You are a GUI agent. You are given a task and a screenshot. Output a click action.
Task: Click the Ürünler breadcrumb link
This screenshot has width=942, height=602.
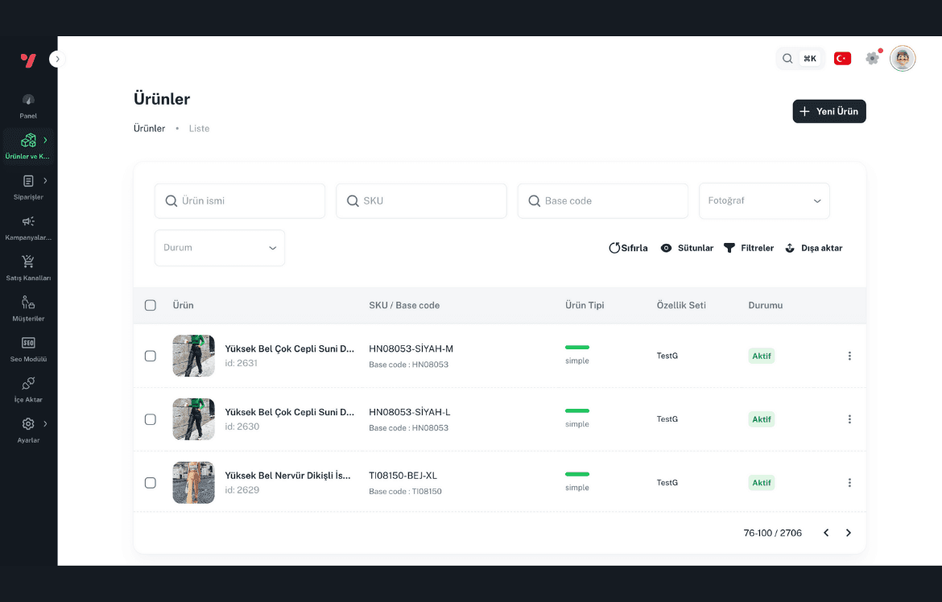coord(149,129)
